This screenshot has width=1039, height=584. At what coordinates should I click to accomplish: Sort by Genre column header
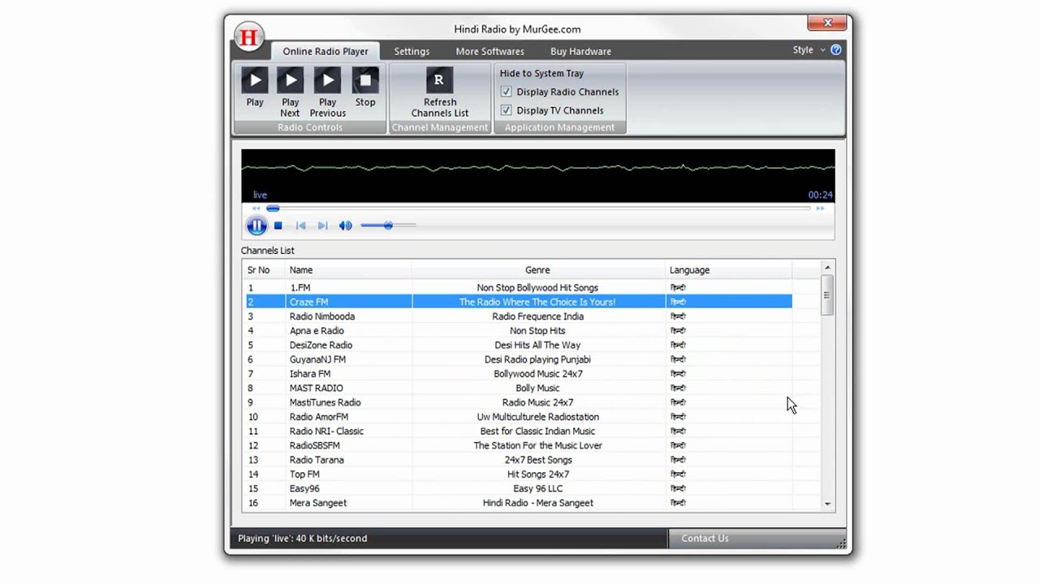coord(538,270)
